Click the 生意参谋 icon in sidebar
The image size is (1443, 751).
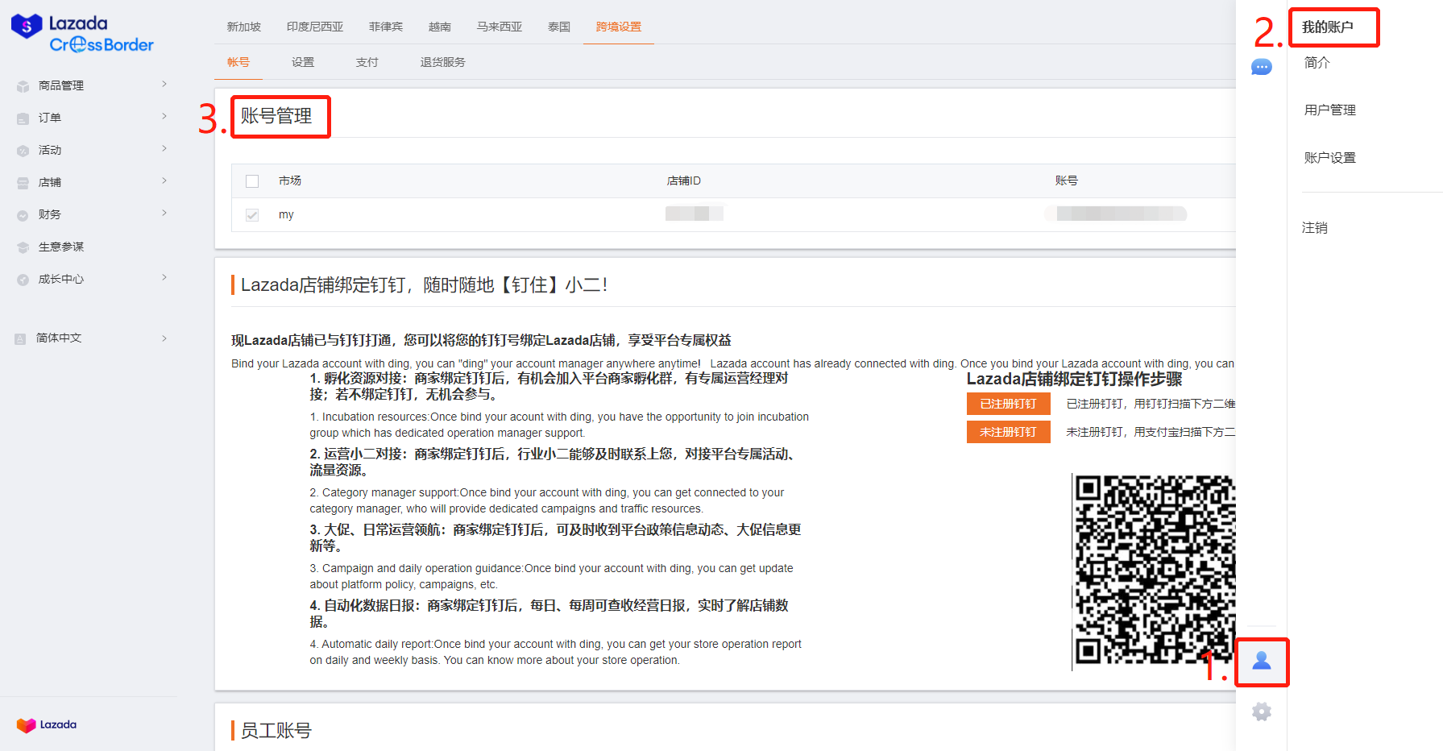pos(23,247)
